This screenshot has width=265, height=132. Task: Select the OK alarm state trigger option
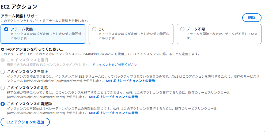coord(94,29)
